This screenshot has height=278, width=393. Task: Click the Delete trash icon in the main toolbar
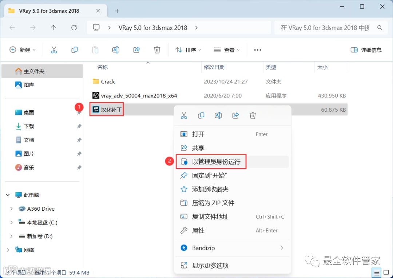click(157, 50)
